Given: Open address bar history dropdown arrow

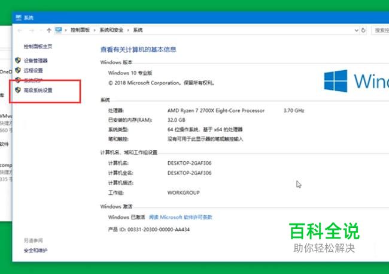Looking at the screenshot, I should [x=357, y=31].
